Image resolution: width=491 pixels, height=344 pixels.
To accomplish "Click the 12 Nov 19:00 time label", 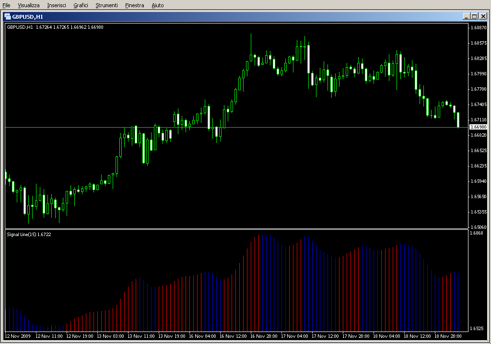I will pos(80,336).
